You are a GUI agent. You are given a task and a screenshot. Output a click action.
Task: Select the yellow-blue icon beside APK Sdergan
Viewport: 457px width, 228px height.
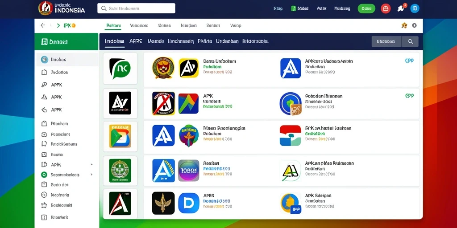(290, 204)
